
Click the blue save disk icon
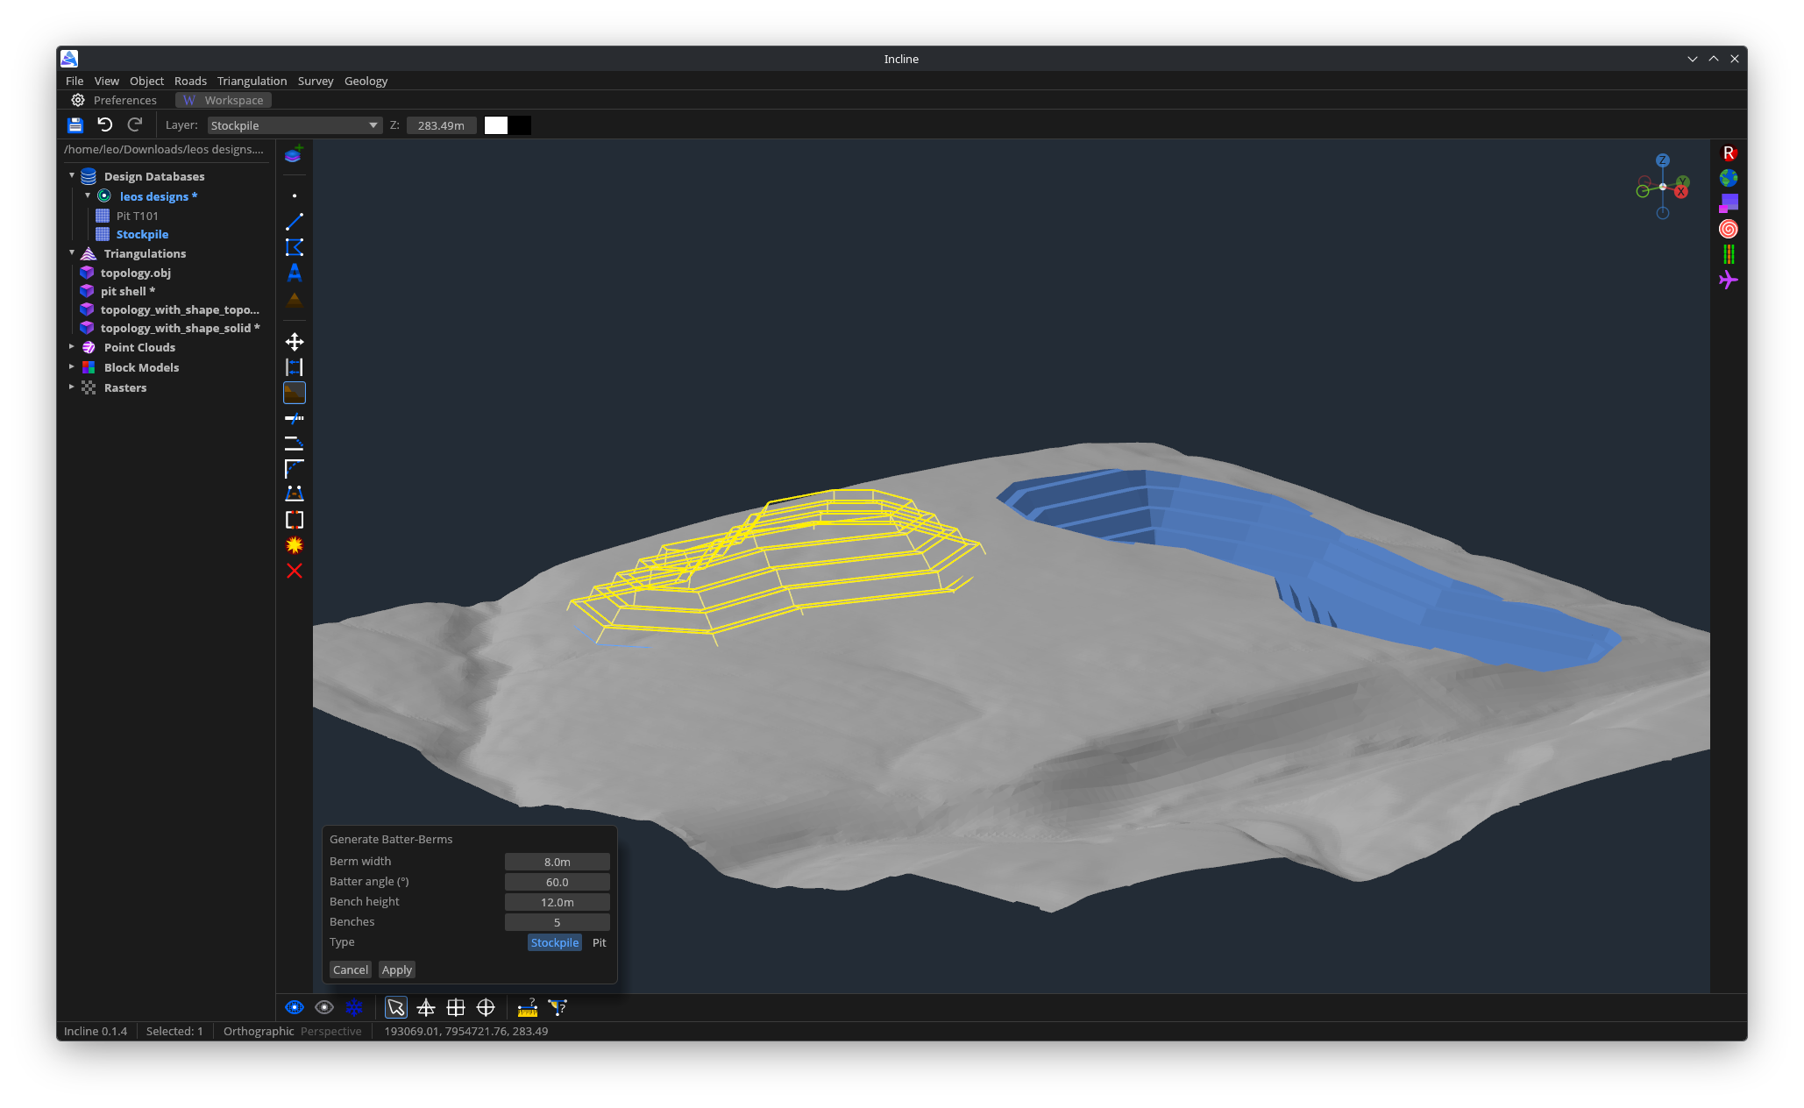coord(75,125)
